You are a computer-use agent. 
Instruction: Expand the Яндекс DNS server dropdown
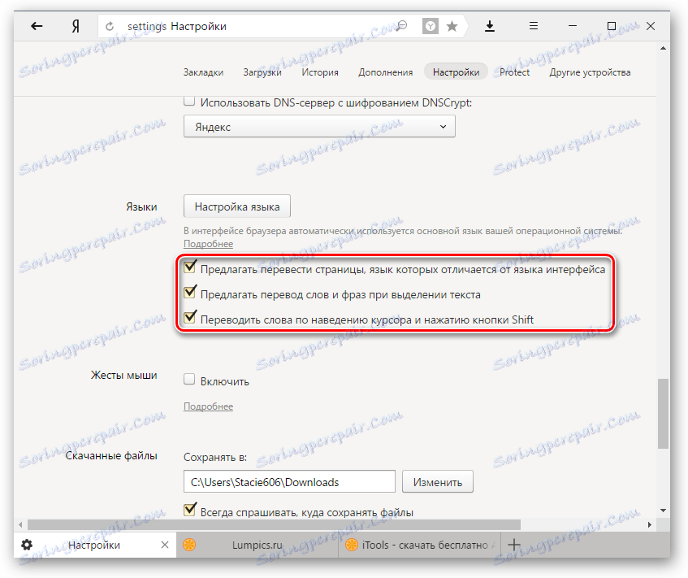pos(319,127)
